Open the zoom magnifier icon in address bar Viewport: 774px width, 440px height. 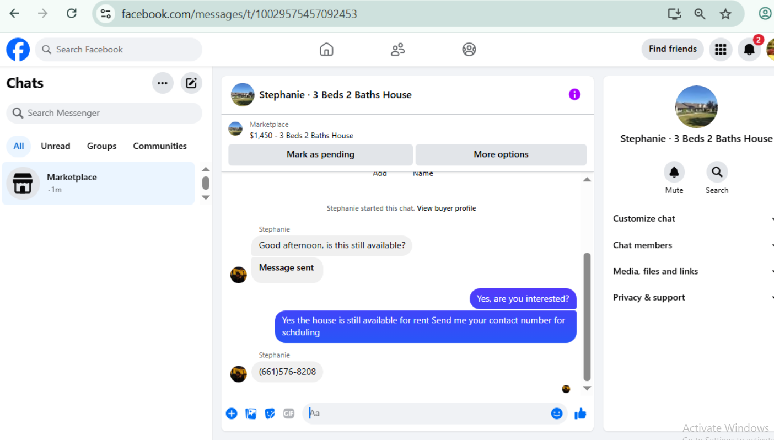700,14
